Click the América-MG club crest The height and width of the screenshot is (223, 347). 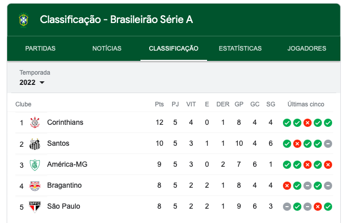pos(35,165)
